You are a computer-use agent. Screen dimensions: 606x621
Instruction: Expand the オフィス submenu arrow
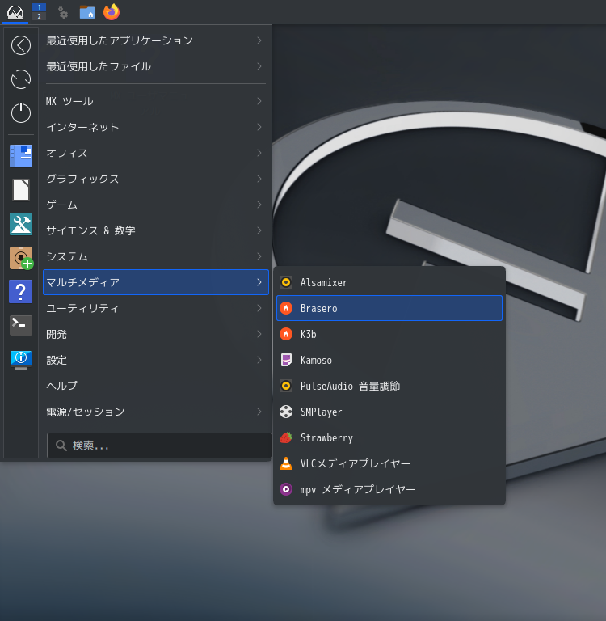tap(259, 153)
